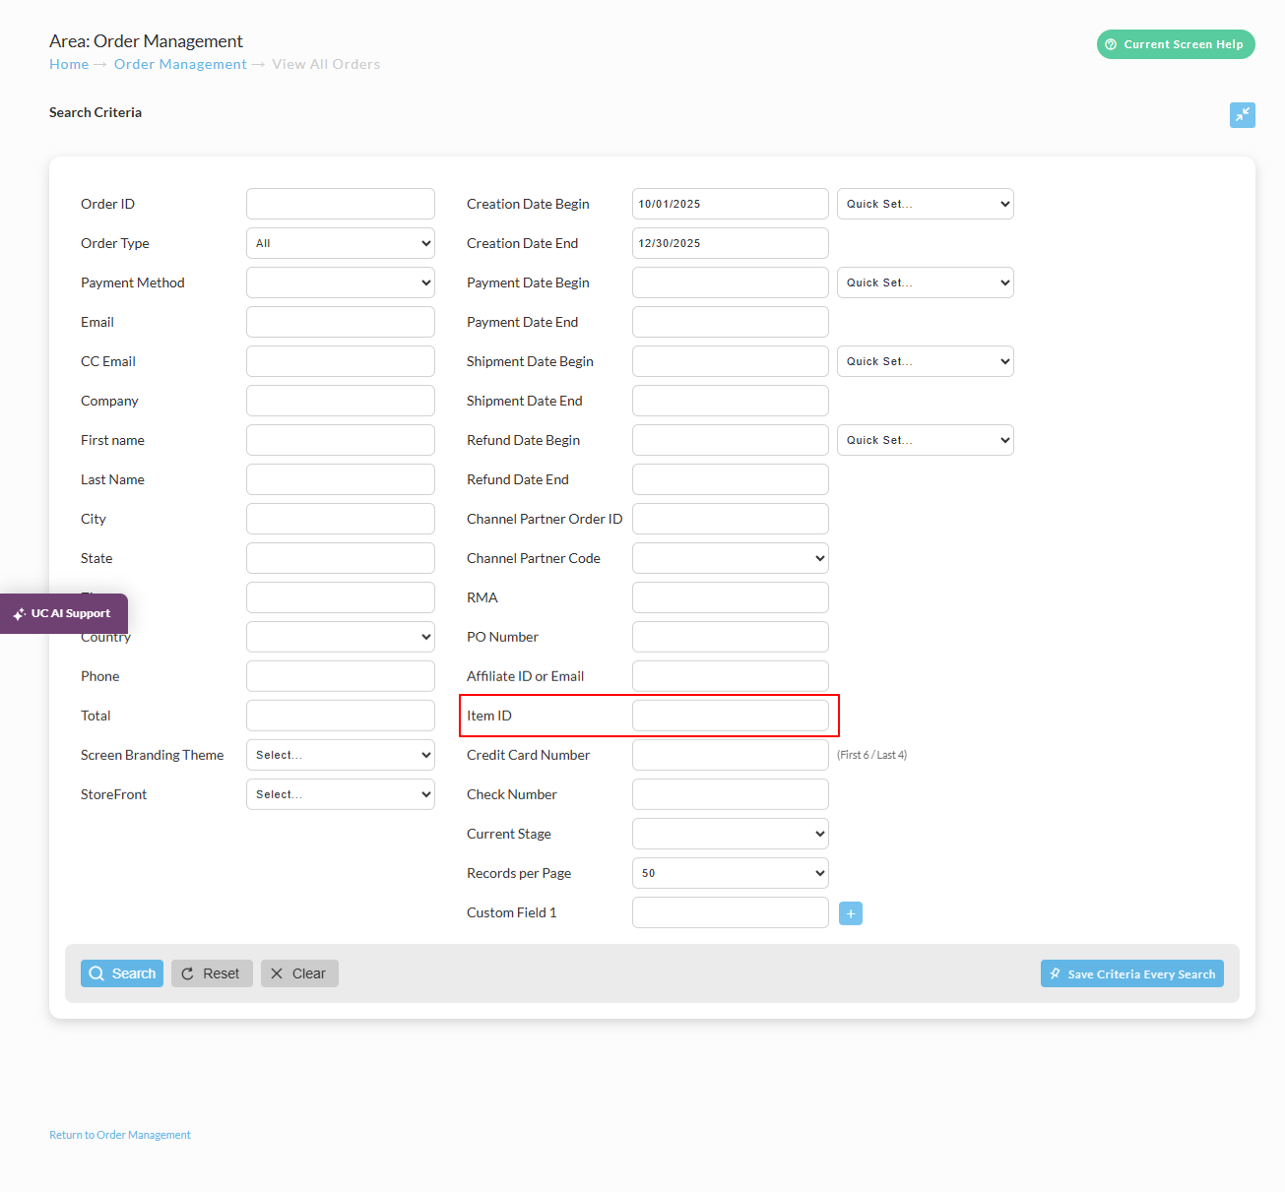Click Save Criteria Every Search
Image resolution: width=1285 pixels, height=1192 pixels.
click(x=1132, y=973)
